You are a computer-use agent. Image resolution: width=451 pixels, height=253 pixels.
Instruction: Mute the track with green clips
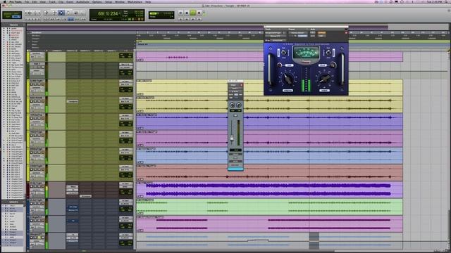coord(43,204)
